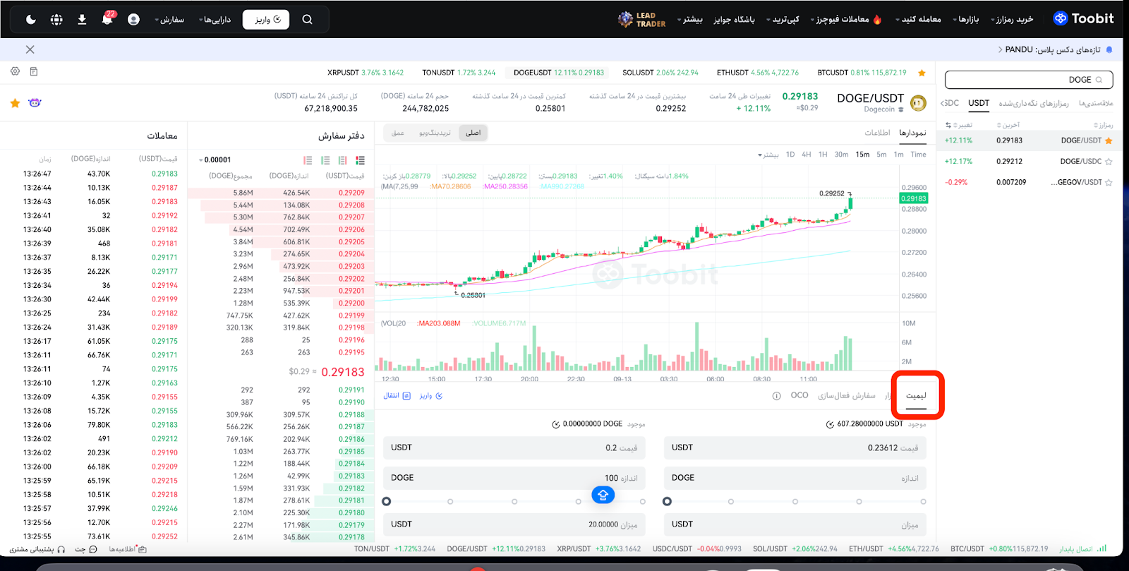The image size is (1129, 571).
Task: Click the info icon next to OCO
Action: point(776,396)
